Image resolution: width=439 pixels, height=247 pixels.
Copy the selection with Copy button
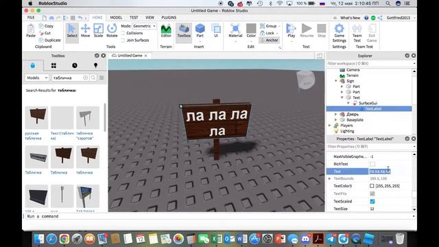click(46, 26)
